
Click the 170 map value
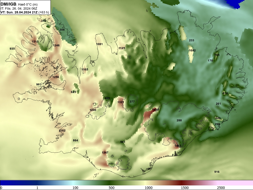210,61
